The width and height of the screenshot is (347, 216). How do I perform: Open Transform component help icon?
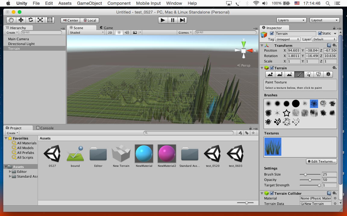(x=329, y=45)
